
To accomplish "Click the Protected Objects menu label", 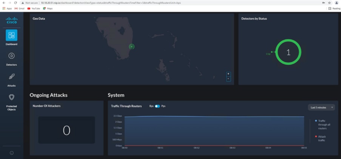I will [12, 108].
